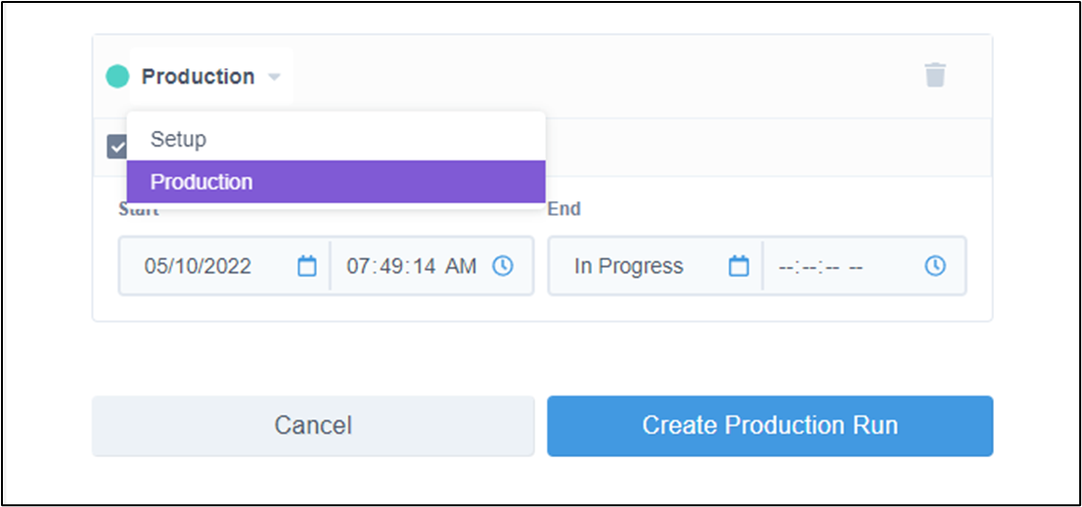This screenshot has height=507, width=1082.
Task: Choose the highlighted Production option
Action: (337, 182)
